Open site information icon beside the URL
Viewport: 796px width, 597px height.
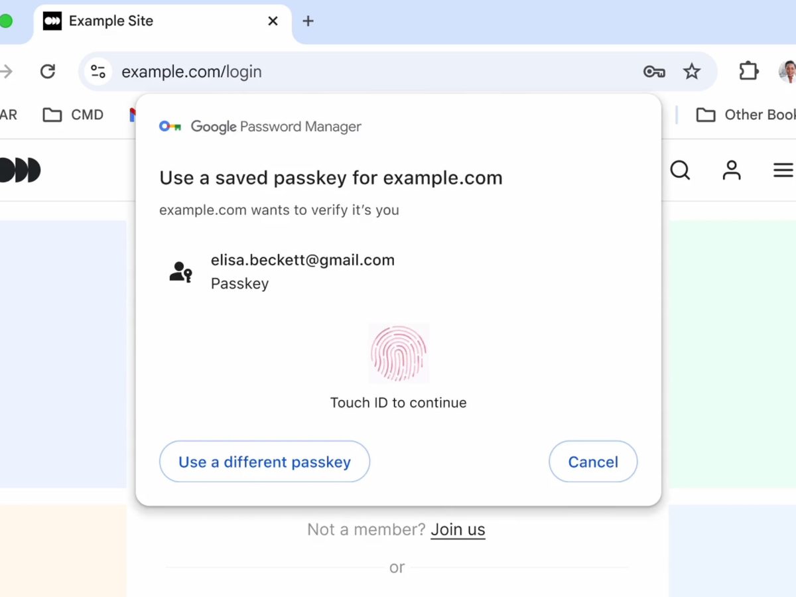98,72
